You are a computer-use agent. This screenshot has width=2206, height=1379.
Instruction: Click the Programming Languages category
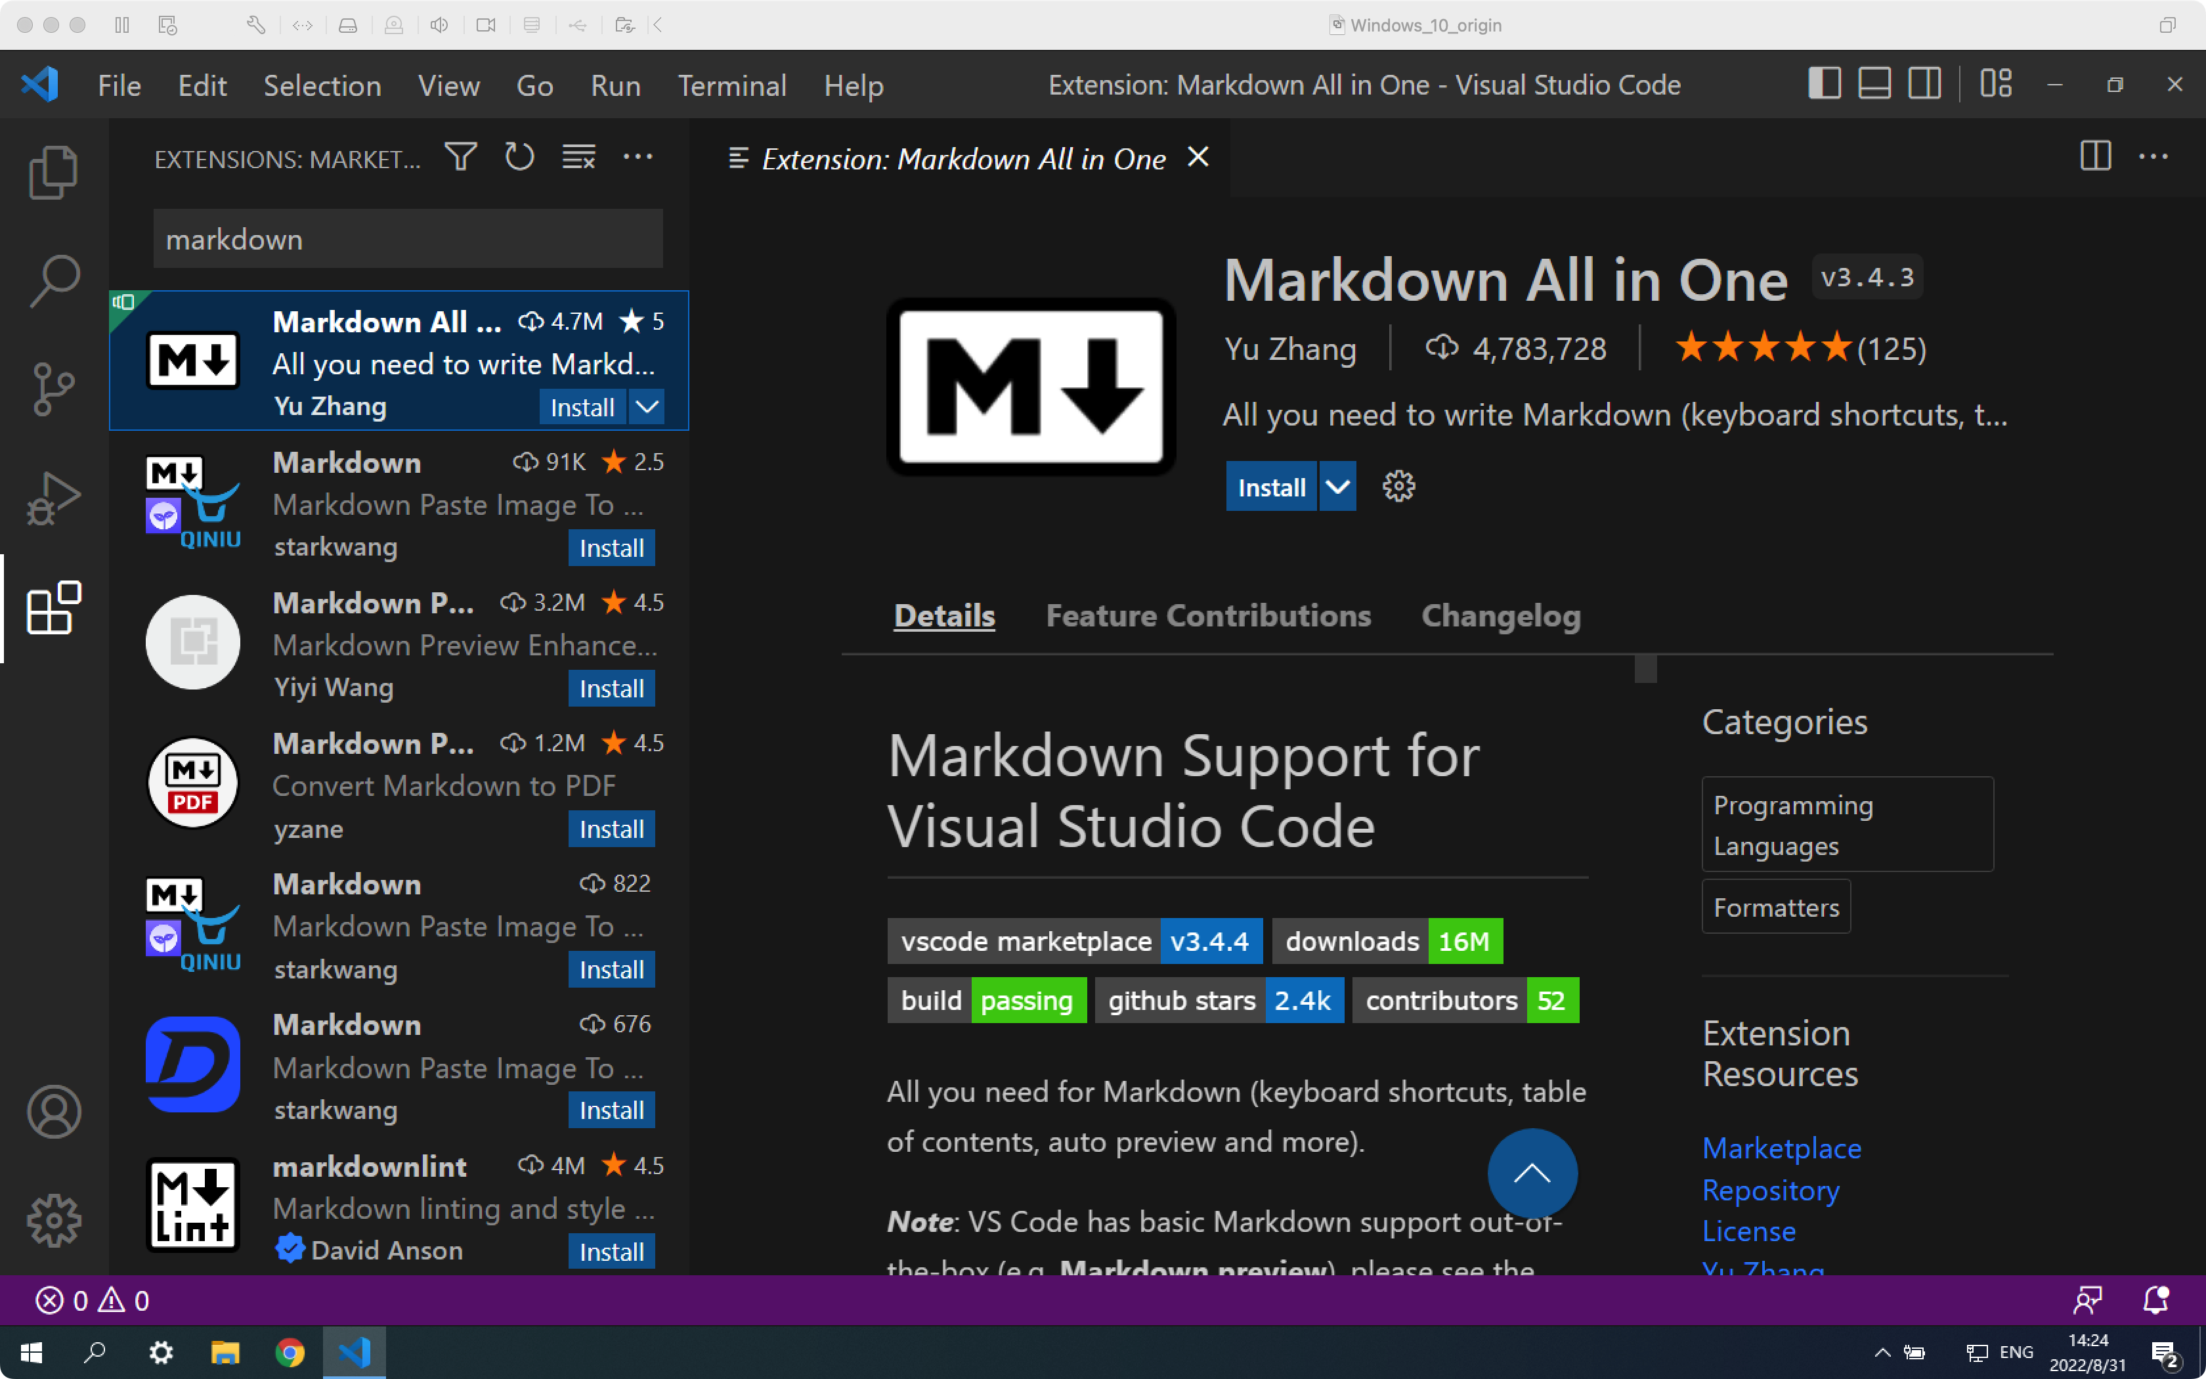click(x=1848, y=825)
